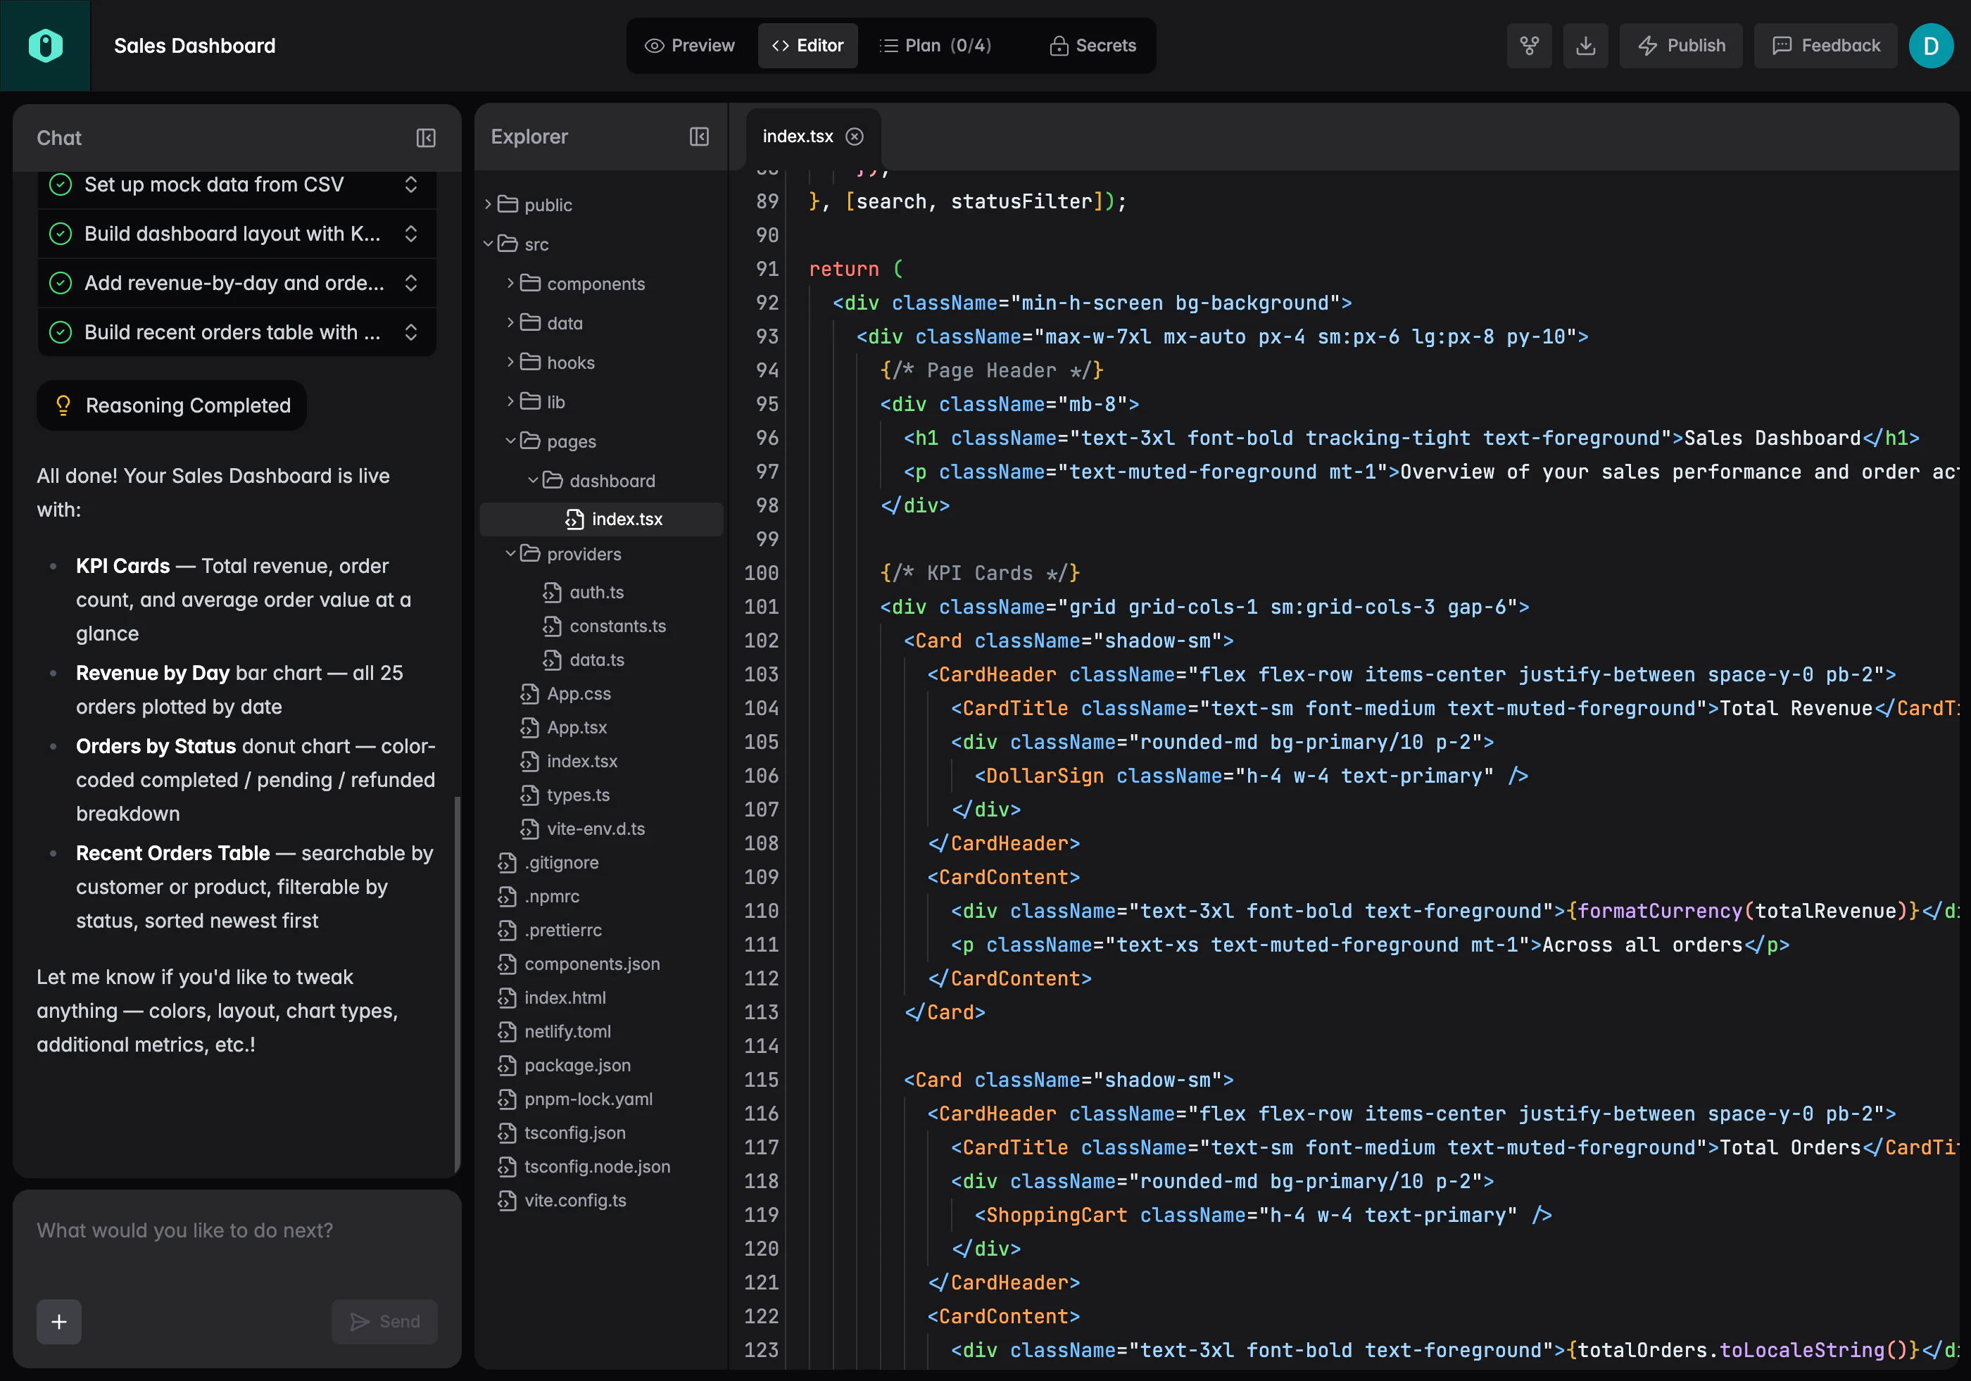This screenshot has width=1971, height=1381.
Task: Click the download project icon
Action: pos(1585,46)
